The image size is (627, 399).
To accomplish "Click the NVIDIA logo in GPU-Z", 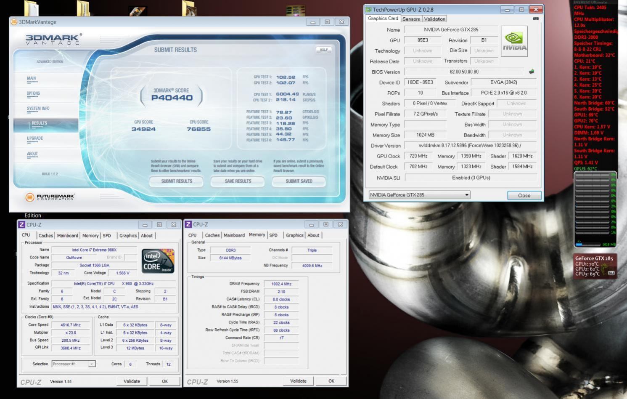I will pyautogui.click(x=514, y=41).
